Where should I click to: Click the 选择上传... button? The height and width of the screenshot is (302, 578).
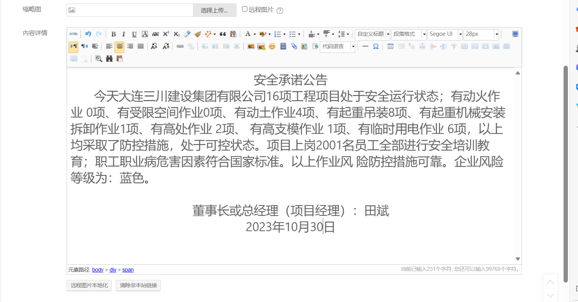coord(215,10)
